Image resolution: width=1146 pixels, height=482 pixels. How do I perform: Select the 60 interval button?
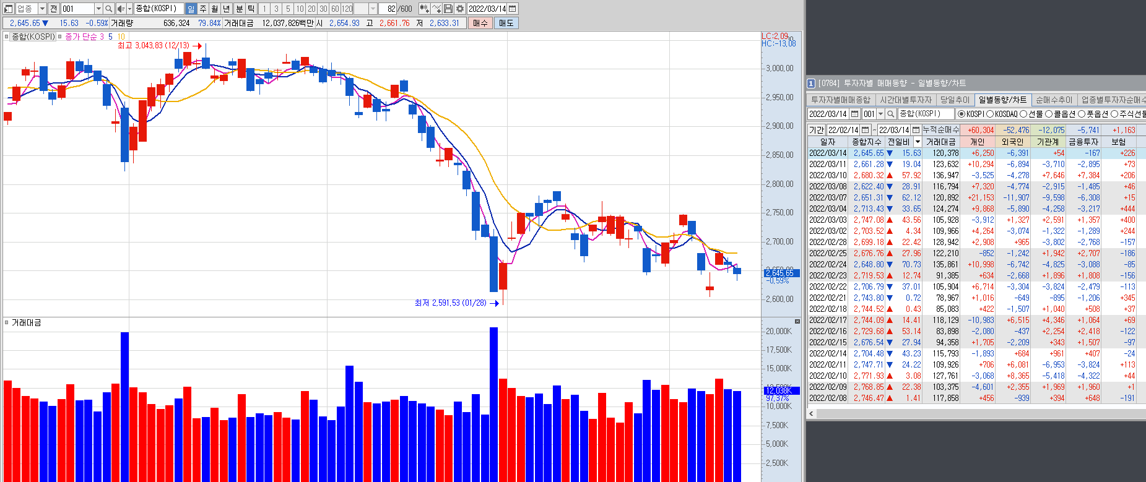[x=335, y=9]
